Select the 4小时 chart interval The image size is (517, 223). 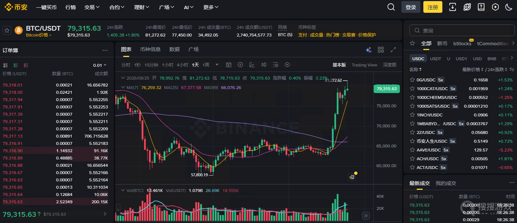point(183,65)
